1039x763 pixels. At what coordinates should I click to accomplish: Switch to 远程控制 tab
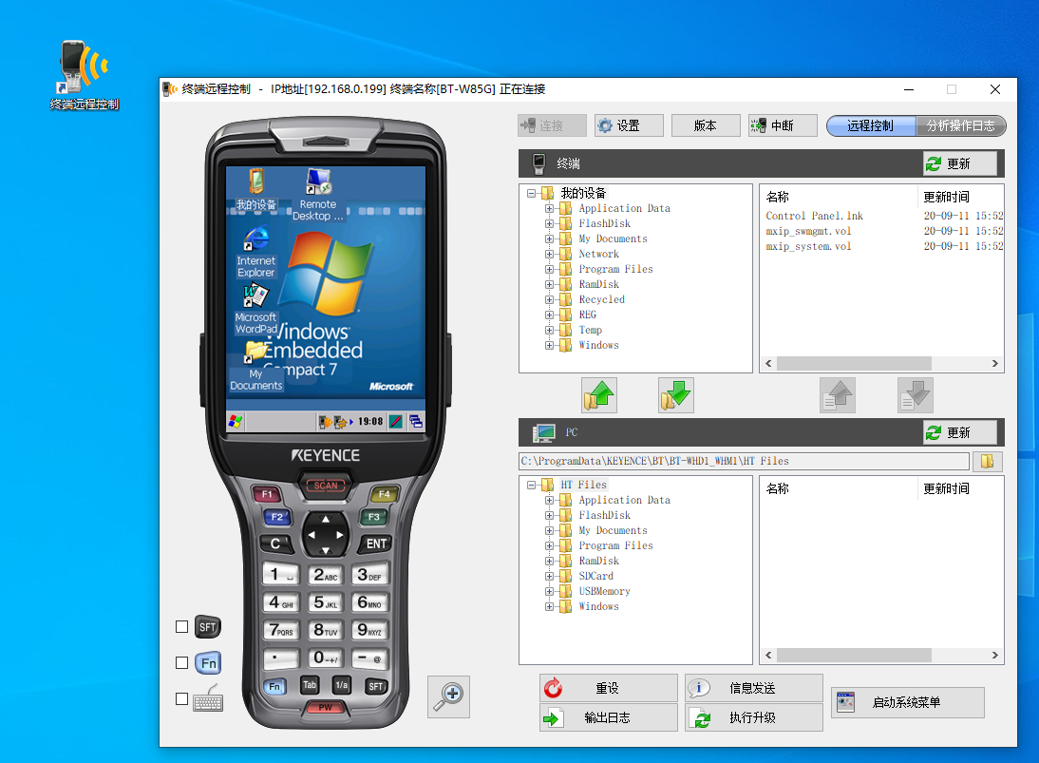[871, 126]
